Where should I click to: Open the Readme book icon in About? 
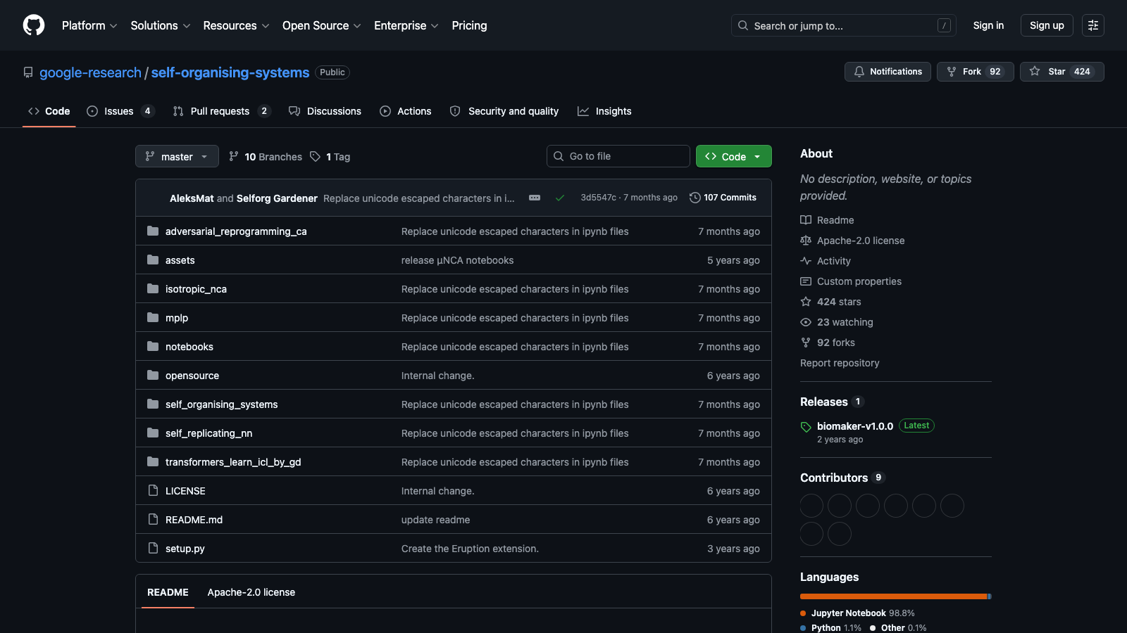pyautogui.click(x=806, y=220)
